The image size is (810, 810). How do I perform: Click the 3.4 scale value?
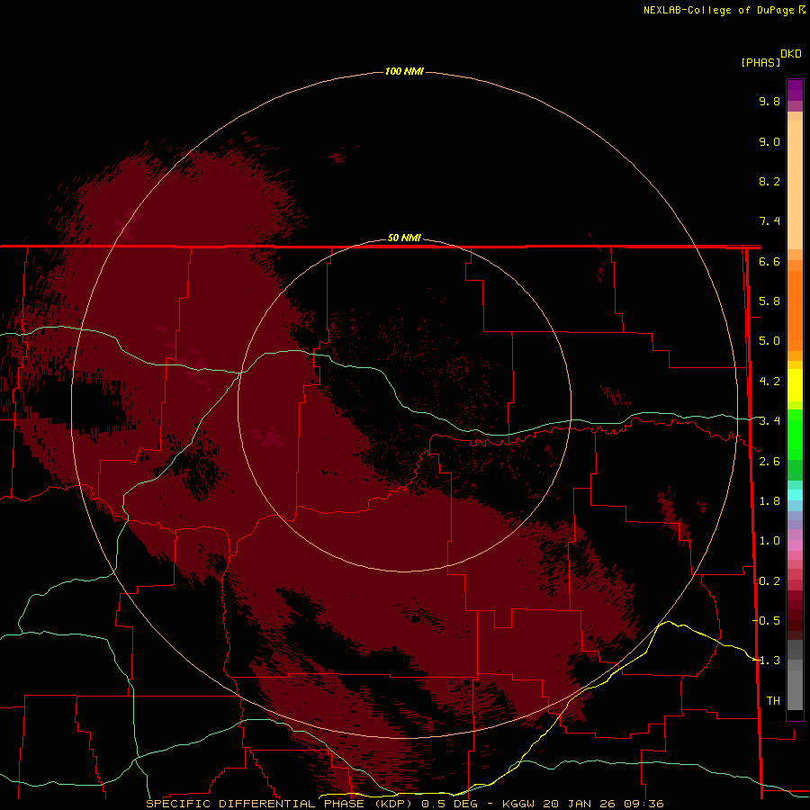point(769,421)
